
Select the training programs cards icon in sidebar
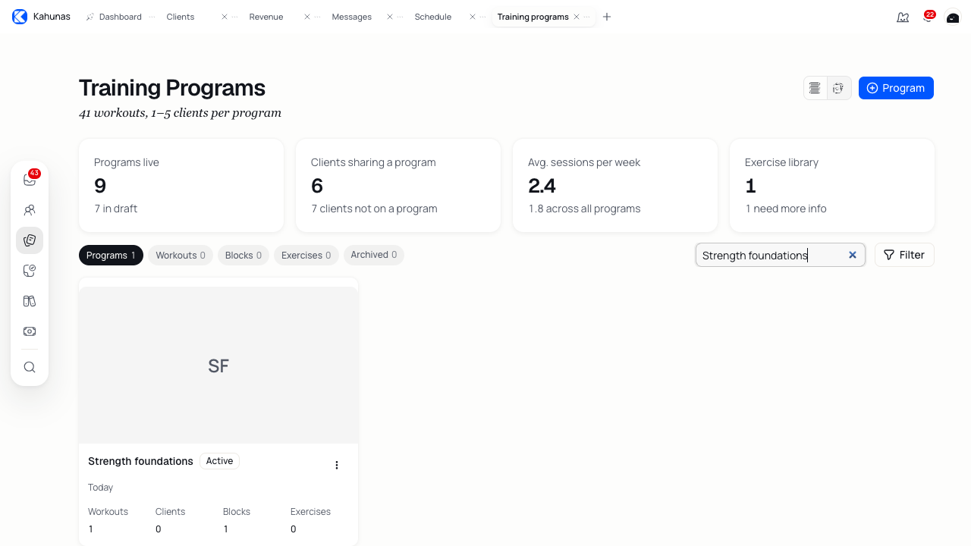(30, 240)
